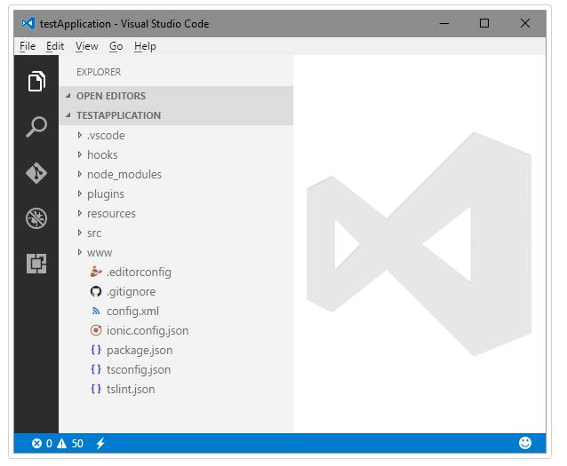Click the braces icon beside tslint.json
The image size is (567, 466).
pos(96,389)
